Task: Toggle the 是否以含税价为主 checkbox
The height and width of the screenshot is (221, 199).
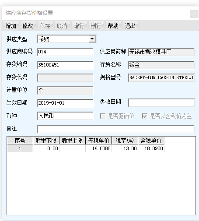Action: tap(145, 116)
